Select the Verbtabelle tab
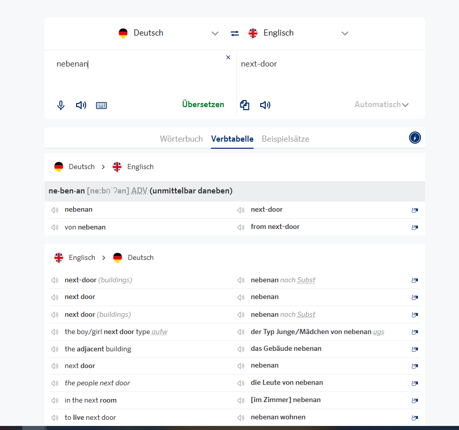459x430 pixels. (232, 139)
